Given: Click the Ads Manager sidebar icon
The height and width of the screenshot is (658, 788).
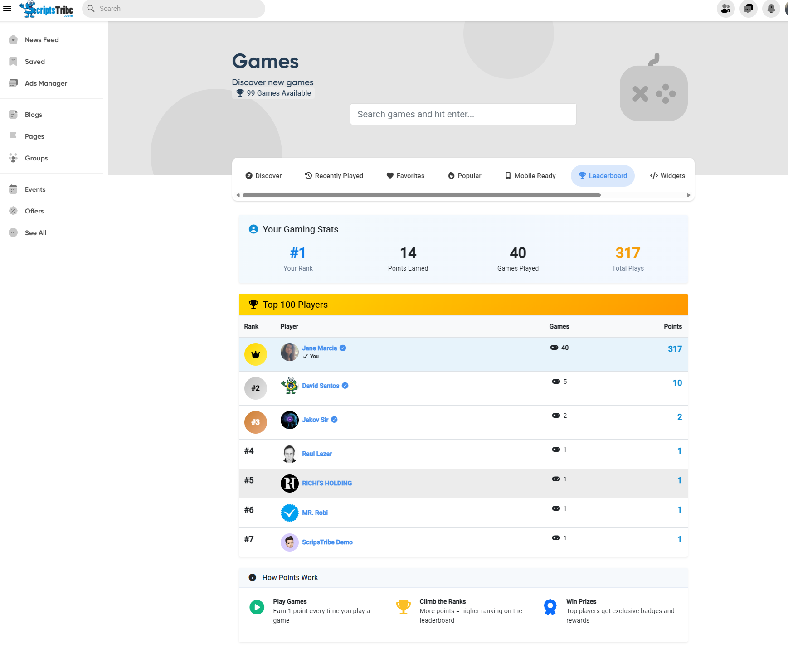Looking at the screenshot, I should point(13,83).
